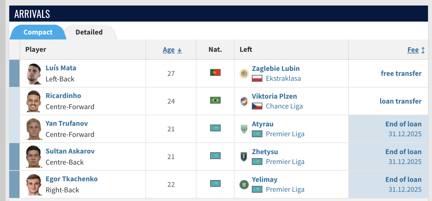Click the Portugal flag for Luís Mata
Viewport: 432px width, 201px height.
[x=215, y=72]
